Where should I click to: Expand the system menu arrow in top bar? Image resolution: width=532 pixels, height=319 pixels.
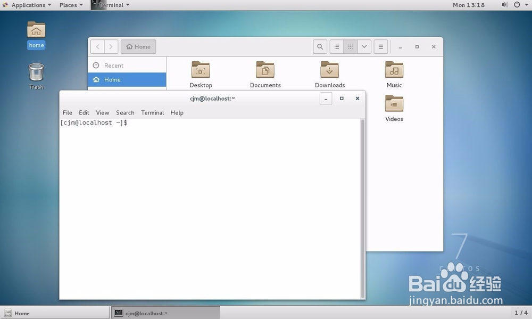(526, 5)
